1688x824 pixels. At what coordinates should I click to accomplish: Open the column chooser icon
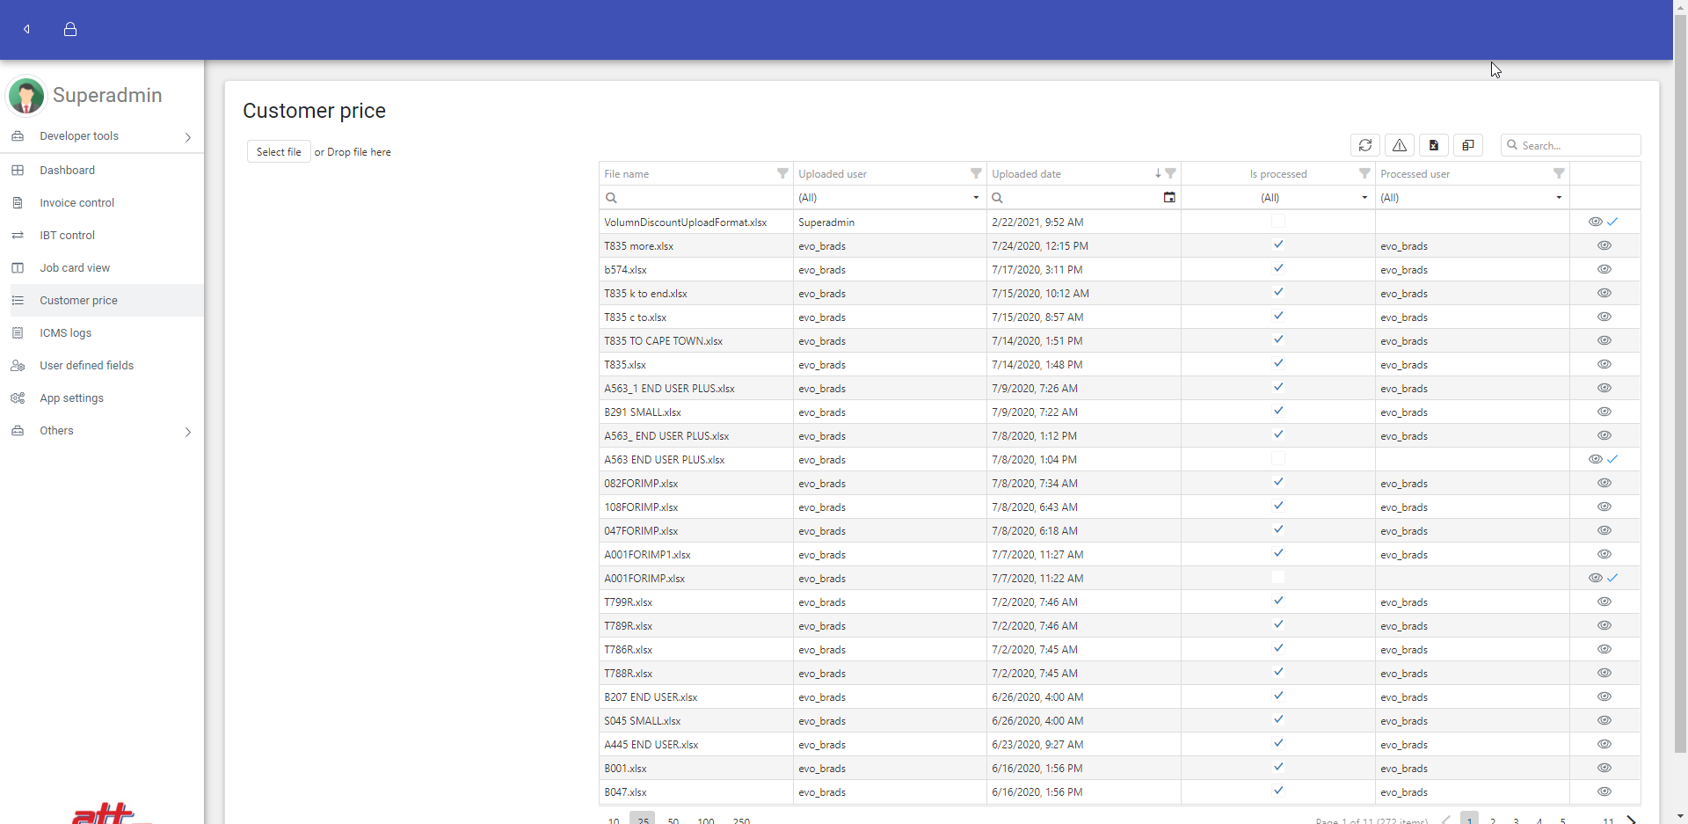tap(1468, 145)
